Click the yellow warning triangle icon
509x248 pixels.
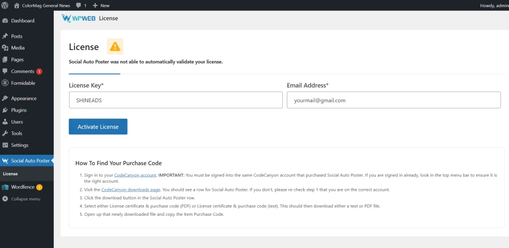115,47
